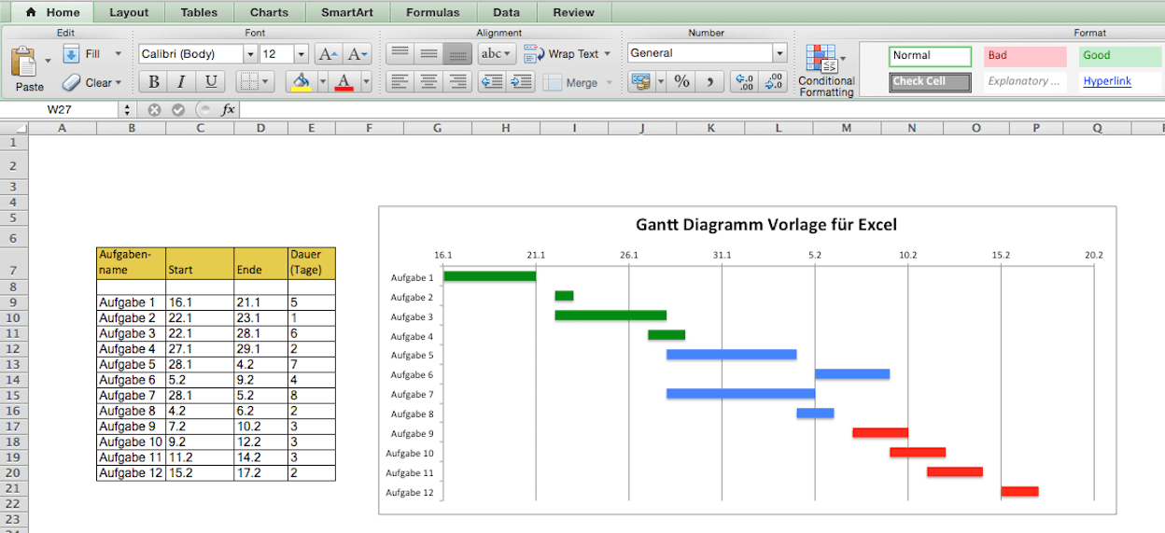Click the Wrap Text icon
The width and height of the screenshot is (1165, 533).
533,54
